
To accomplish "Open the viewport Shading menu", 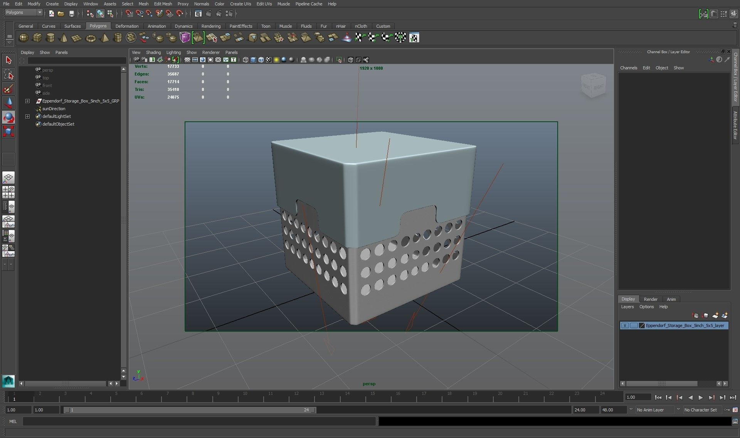I will point(153,52).
